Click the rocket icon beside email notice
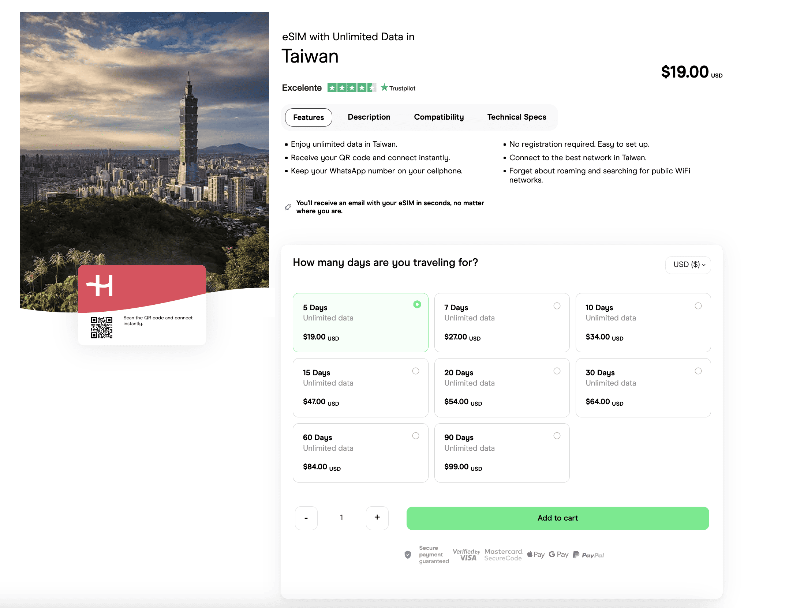The width and height of the screenshot is (789, 608). [x=288, y=207]
